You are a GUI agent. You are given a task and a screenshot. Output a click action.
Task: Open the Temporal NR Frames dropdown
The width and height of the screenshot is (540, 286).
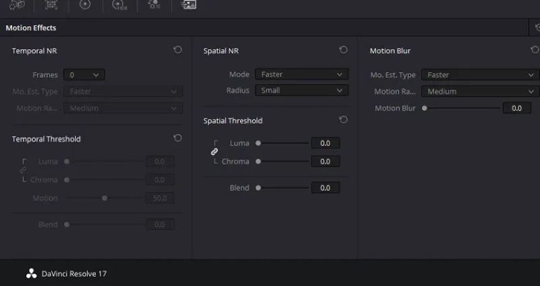click(x=84, y=75)
